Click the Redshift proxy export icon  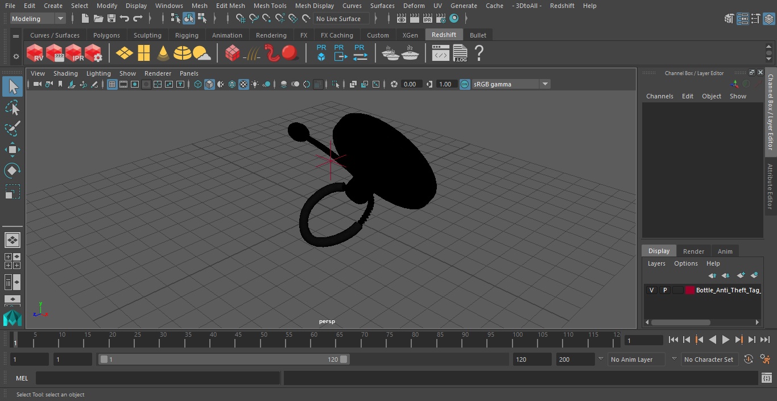point(340,53)
